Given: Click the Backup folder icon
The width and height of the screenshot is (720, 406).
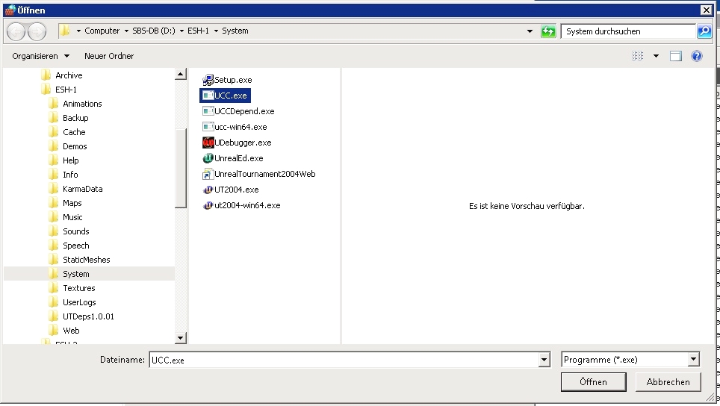Looking at the screenshot, I should (53, 118).
